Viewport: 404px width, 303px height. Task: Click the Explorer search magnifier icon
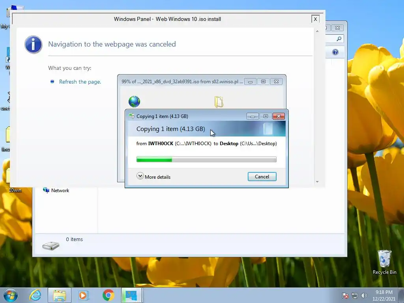pyautogui.click(x=339, y=39)
